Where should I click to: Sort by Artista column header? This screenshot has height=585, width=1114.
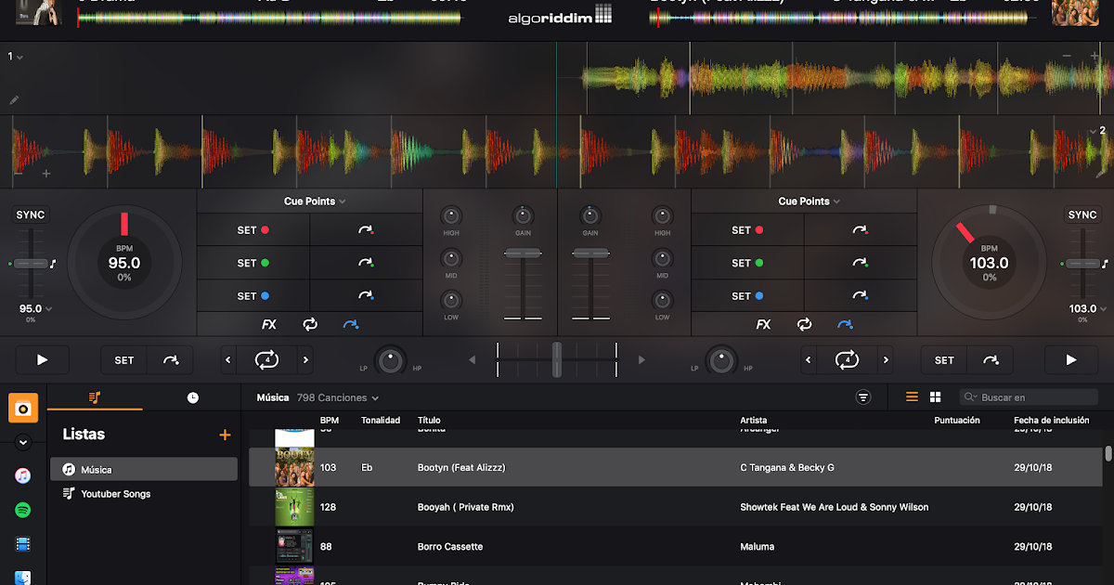754,421
